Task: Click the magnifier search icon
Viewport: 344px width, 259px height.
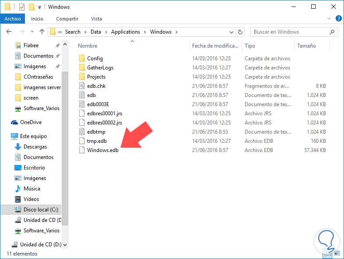Action: click(x=332, y=32)
